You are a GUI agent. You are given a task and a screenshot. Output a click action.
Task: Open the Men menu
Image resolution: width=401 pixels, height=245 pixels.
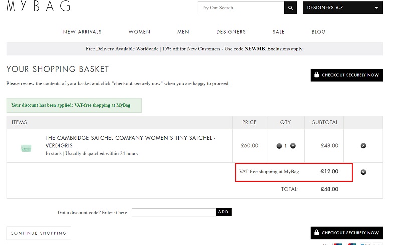click(183, 32)
